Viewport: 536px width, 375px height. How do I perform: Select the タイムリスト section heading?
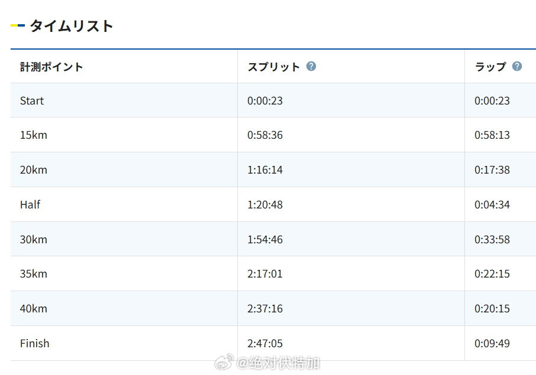pos(71,26)
